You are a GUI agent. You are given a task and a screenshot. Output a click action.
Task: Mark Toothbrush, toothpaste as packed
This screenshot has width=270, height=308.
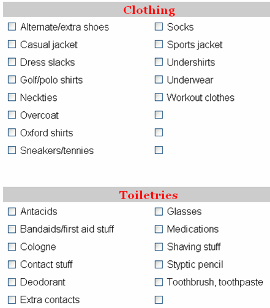coord(159,282)
